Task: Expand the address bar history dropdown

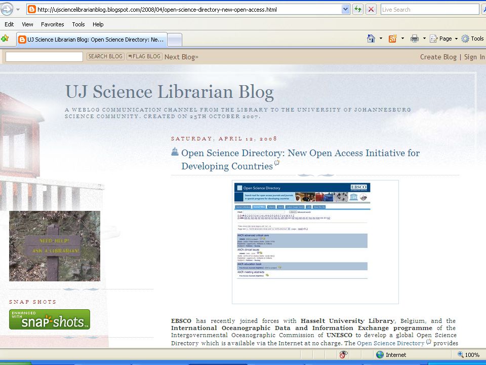Action: (346, 10)
